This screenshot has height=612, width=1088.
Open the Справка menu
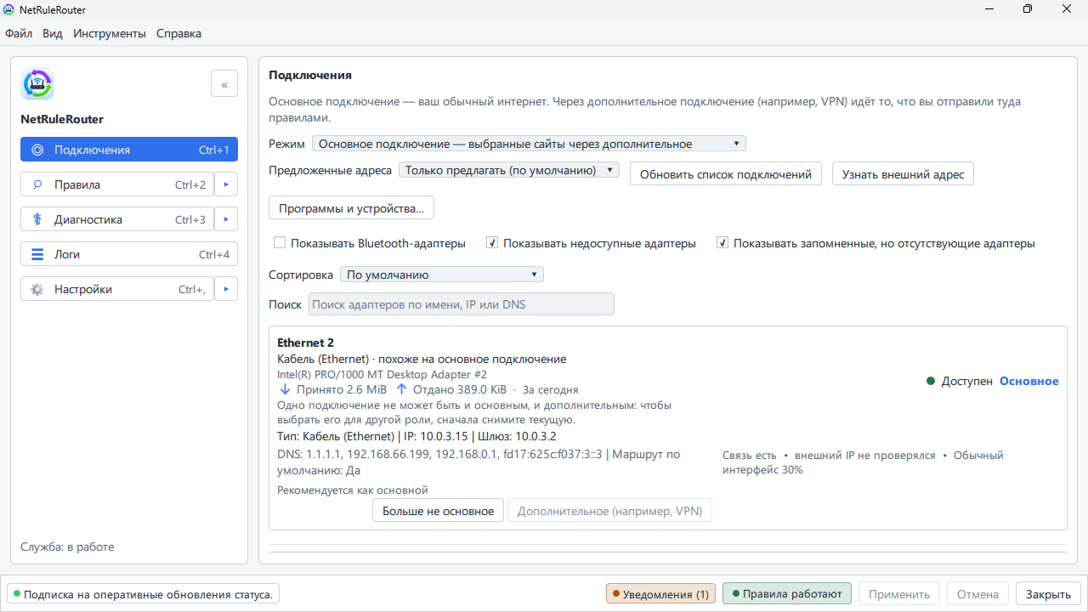coord(179,33)
